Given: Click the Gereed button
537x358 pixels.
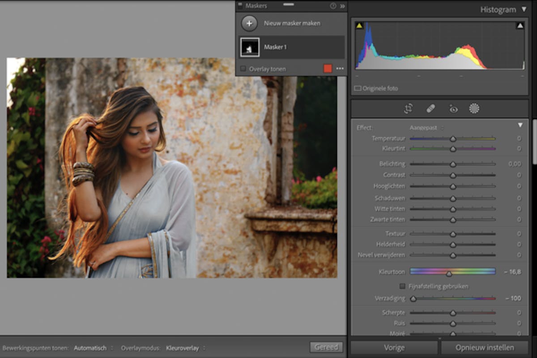Looking at the screenshot, I should (x=326, y=347).
